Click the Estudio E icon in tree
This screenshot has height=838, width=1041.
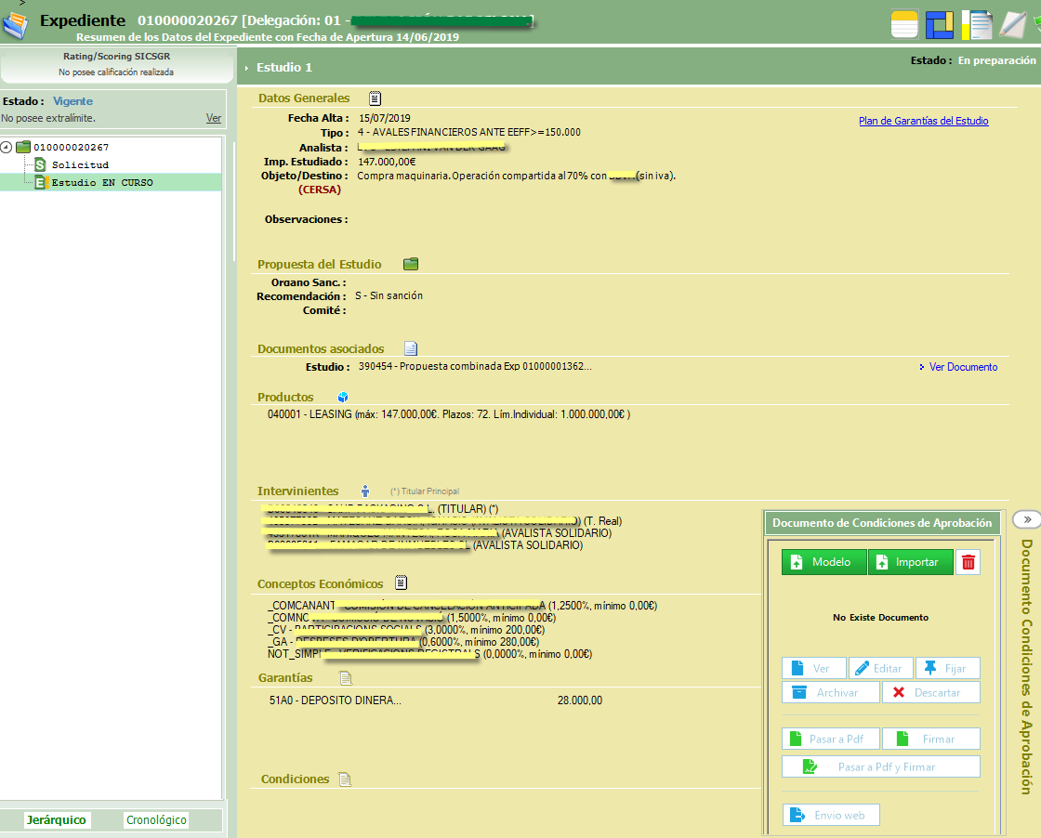click(40, 182)
